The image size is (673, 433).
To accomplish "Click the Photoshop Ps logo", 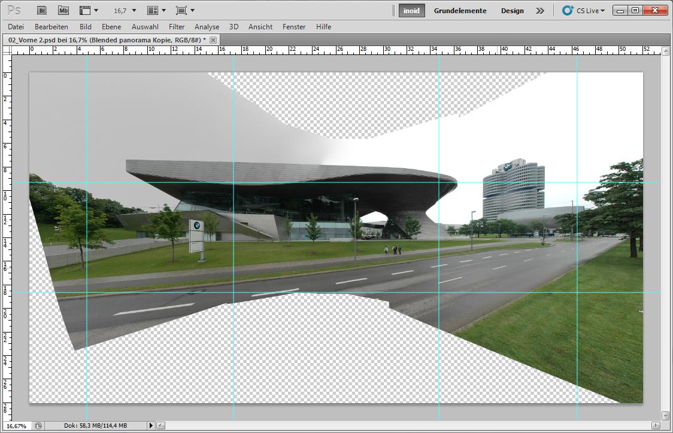I will pos(14,10).
